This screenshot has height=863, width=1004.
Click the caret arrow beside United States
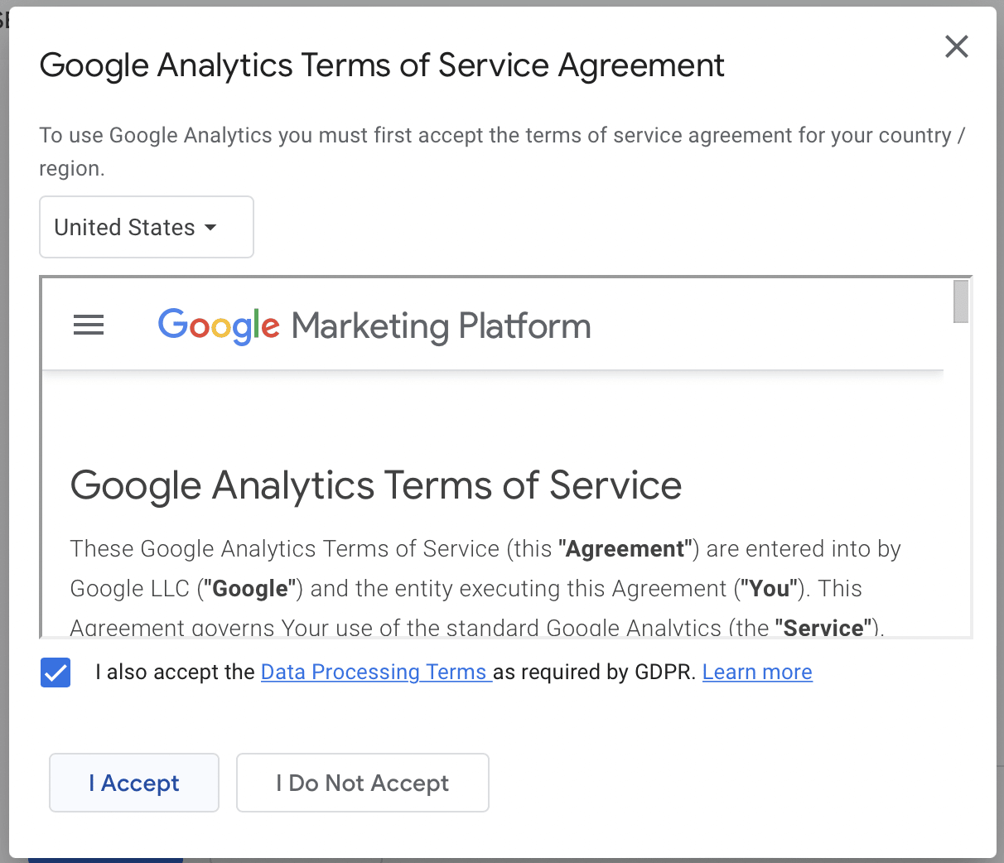pos(210,227)
